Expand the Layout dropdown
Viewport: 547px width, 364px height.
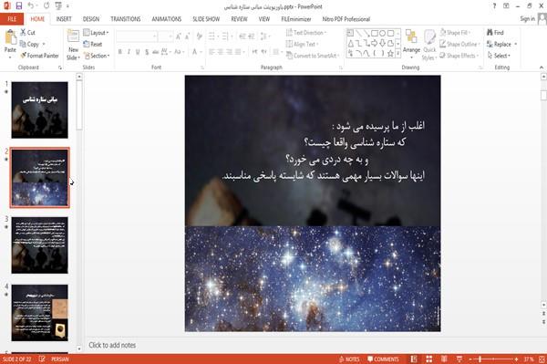tap(97, 33)
